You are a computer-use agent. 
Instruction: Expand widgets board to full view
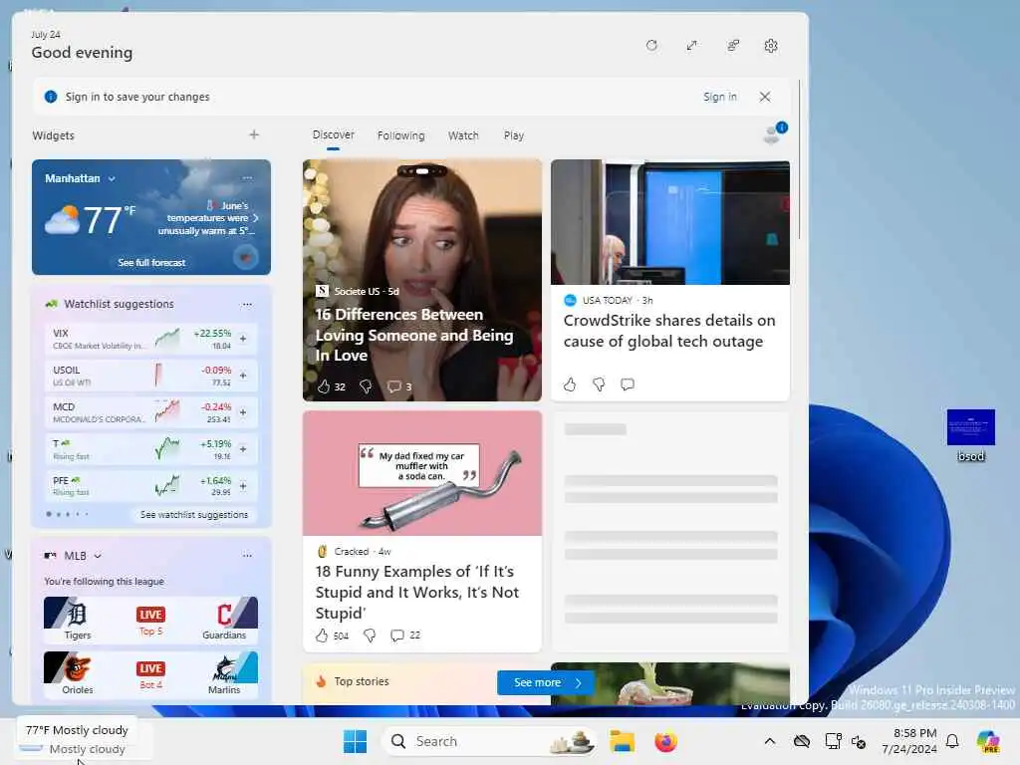coord(691,46)
